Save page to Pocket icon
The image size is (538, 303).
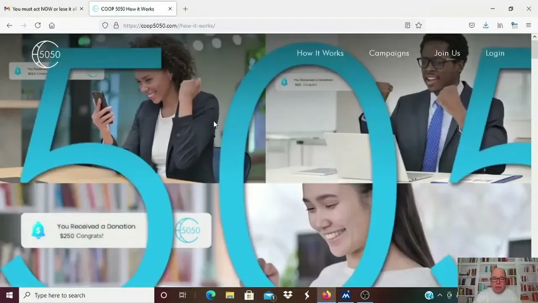coord(472,26)
